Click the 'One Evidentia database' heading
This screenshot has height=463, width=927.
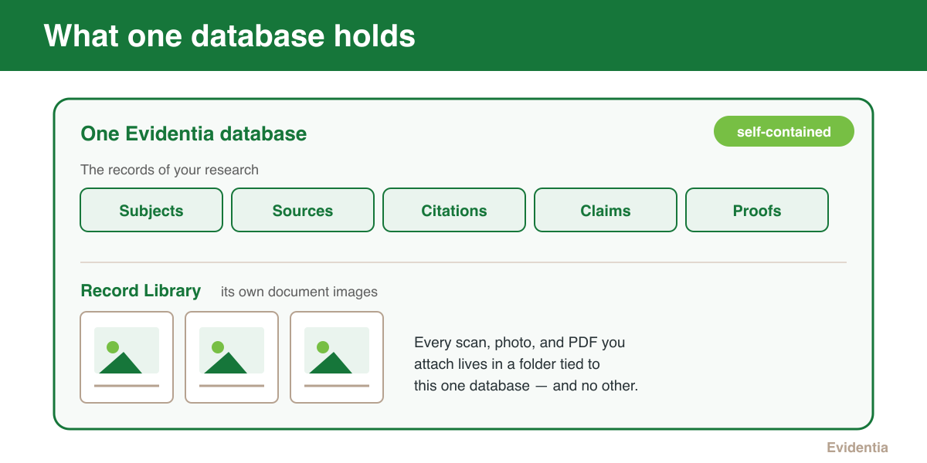(194, 133)
